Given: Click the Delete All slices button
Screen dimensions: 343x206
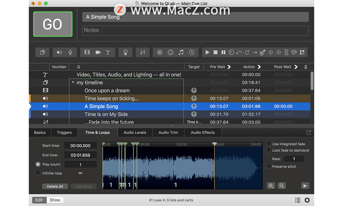Looking at the screenshot, I should point(55,186).
